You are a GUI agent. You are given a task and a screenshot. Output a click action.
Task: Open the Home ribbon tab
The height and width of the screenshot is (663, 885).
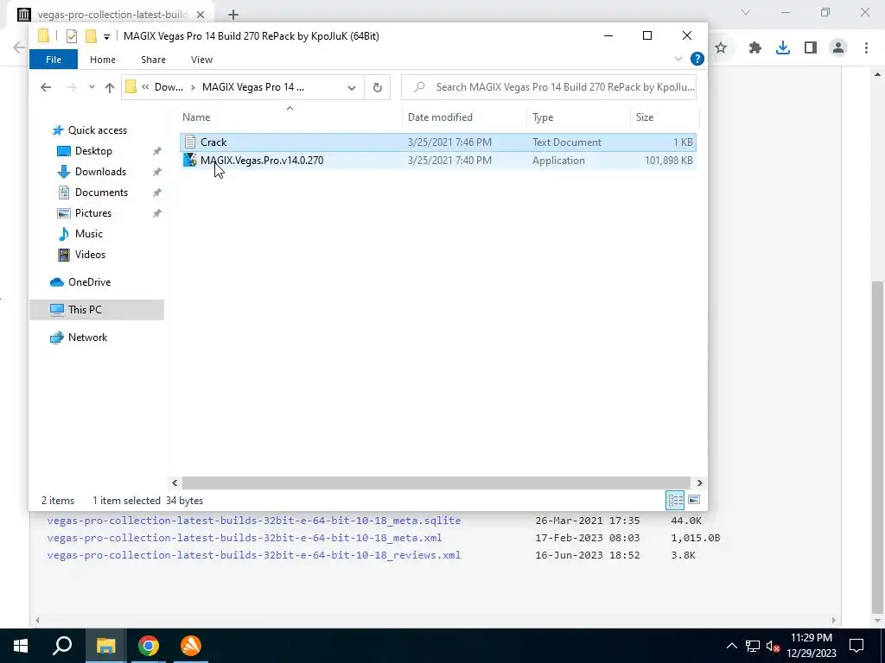[103, 60]
